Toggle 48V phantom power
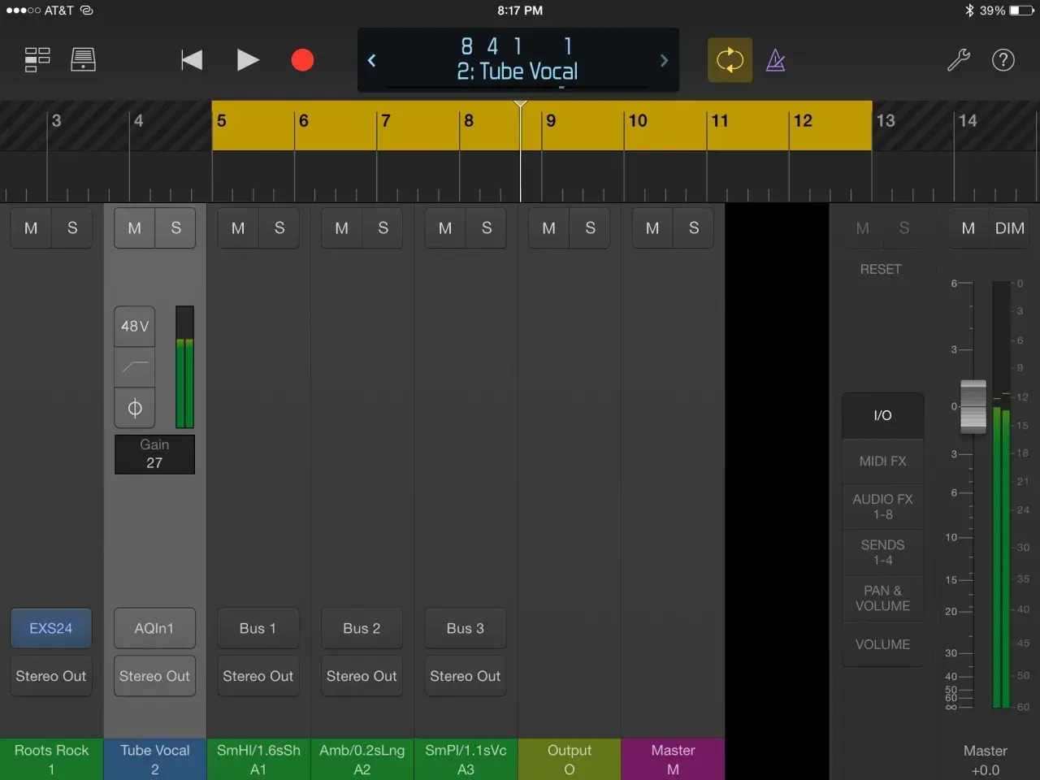Image resolution: width=1040 pixels, height=780 pixels. pyautogui.click(x=135, y=326)
